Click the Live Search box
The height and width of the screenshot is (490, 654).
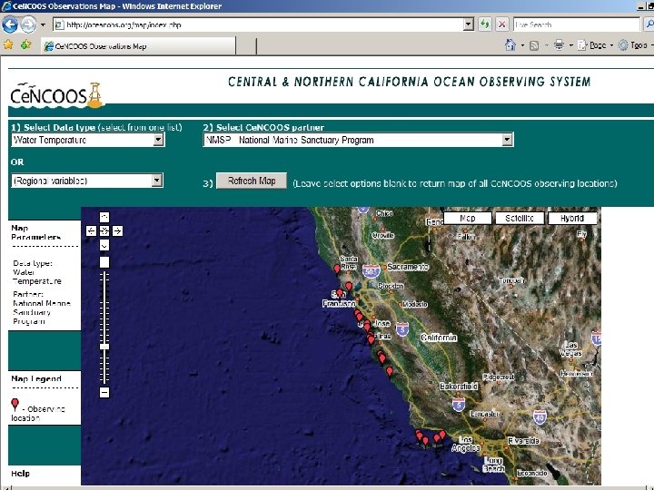pos(576,24)
